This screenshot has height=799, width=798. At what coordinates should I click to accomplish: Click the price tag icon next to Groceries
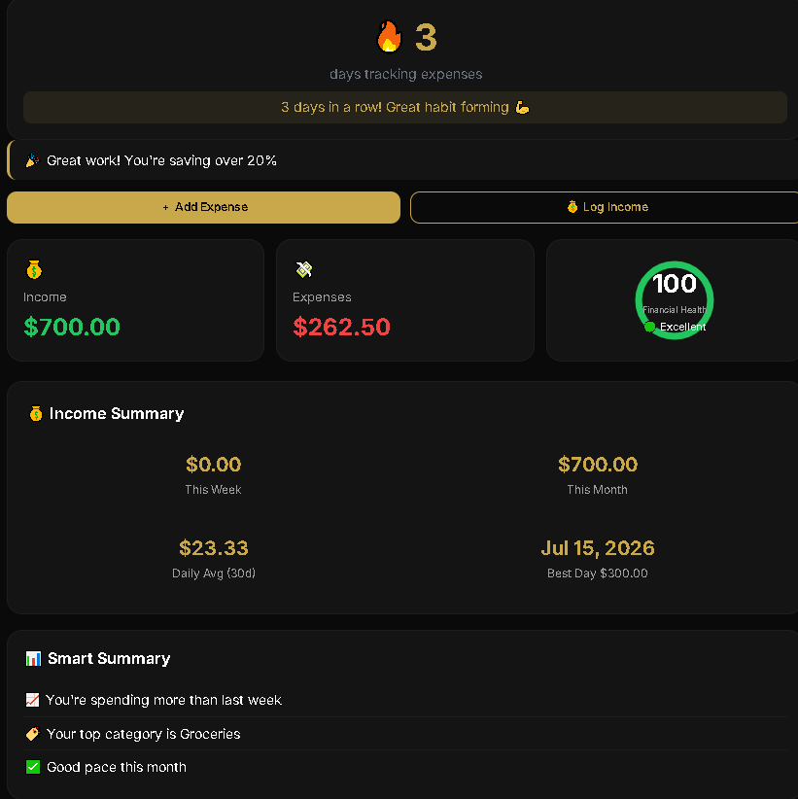tap(33, 734)
